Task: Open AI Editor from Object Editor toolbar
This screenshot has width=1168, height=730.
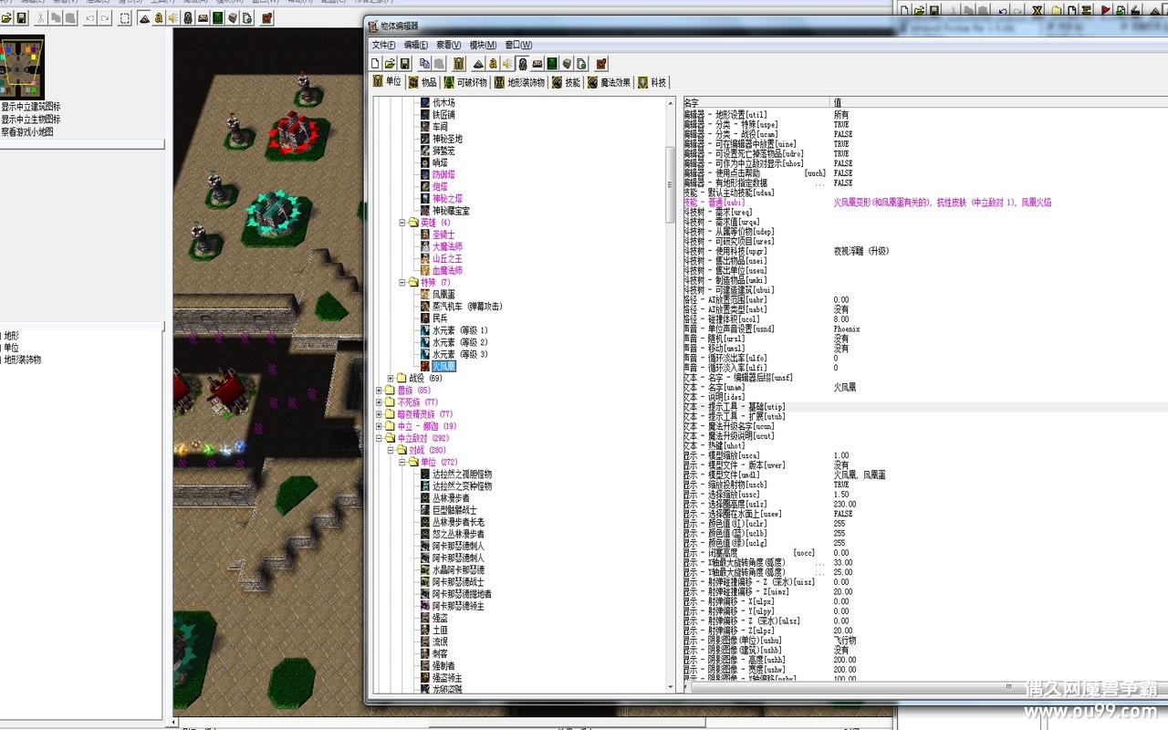Action: [552, 64]
